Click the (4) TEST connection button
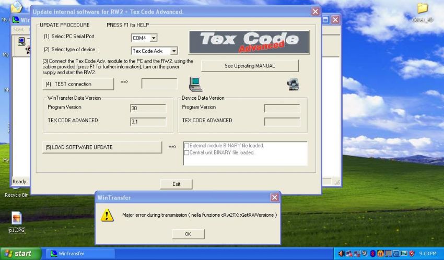 [78, 84]
